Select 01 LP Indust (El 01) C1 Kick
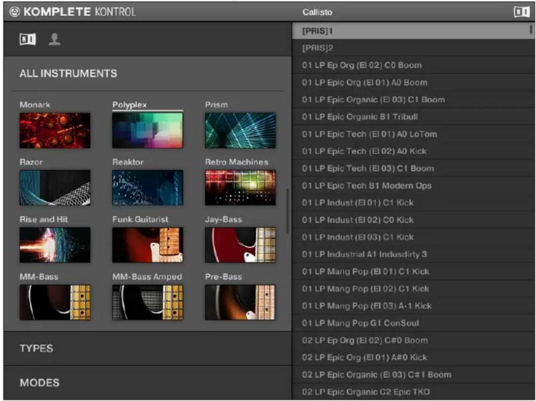The width and height of the screenshot is (536, 401). (x=413, y=202)
